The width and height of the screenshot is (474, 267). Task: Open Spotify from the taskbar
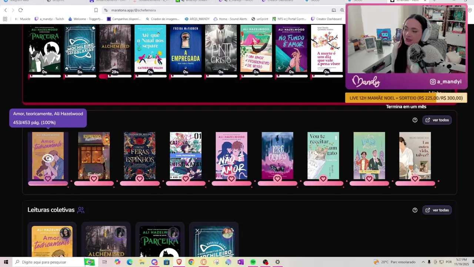(x=253, y=262)
